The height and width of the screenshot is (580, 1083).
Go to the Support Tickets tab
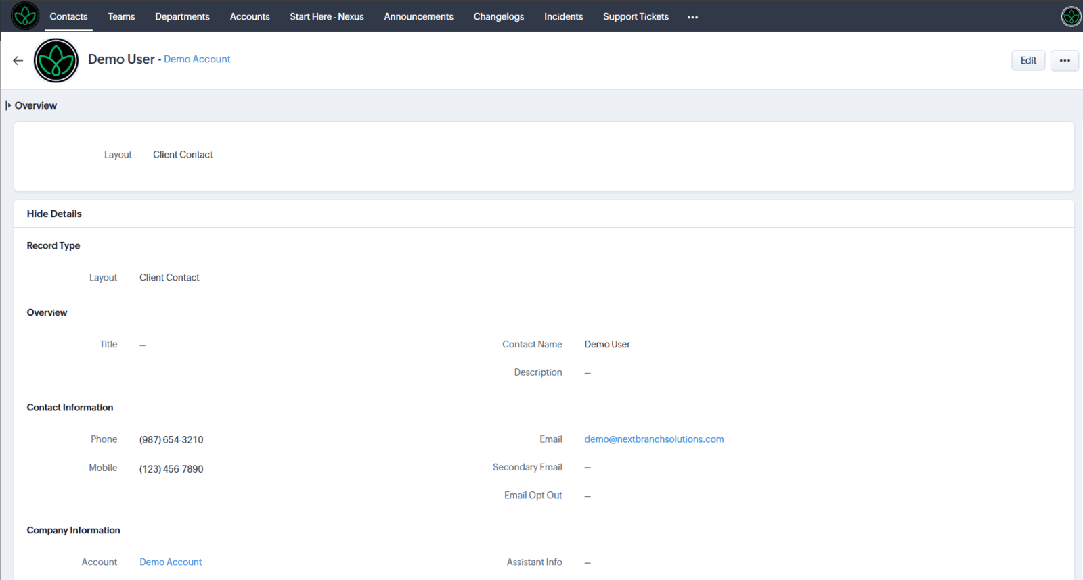click(636, 16)
